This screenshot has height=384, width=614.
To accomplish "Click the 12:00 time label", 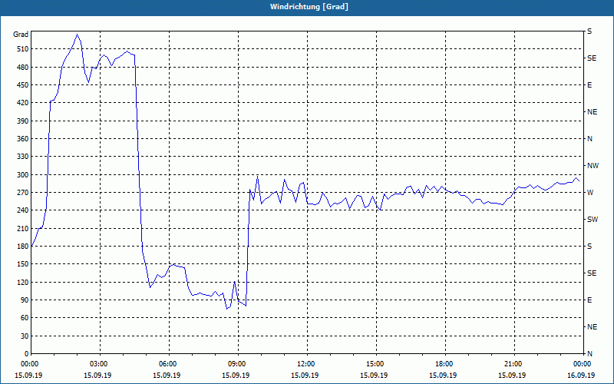I will [x=305, y=363].
